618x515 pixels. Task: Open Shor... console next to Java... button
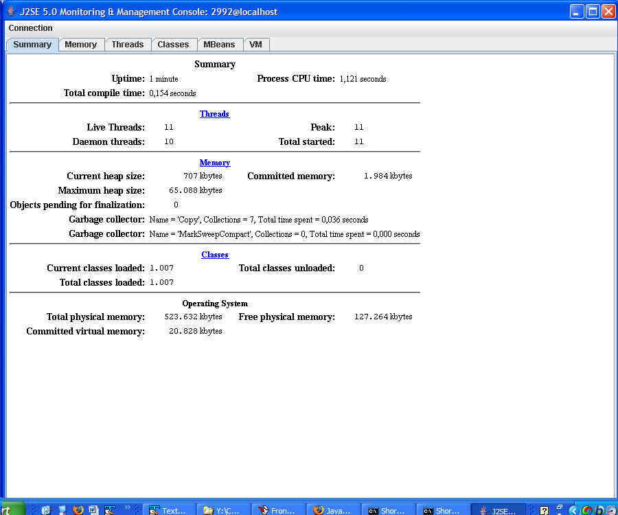pos(388,510)
